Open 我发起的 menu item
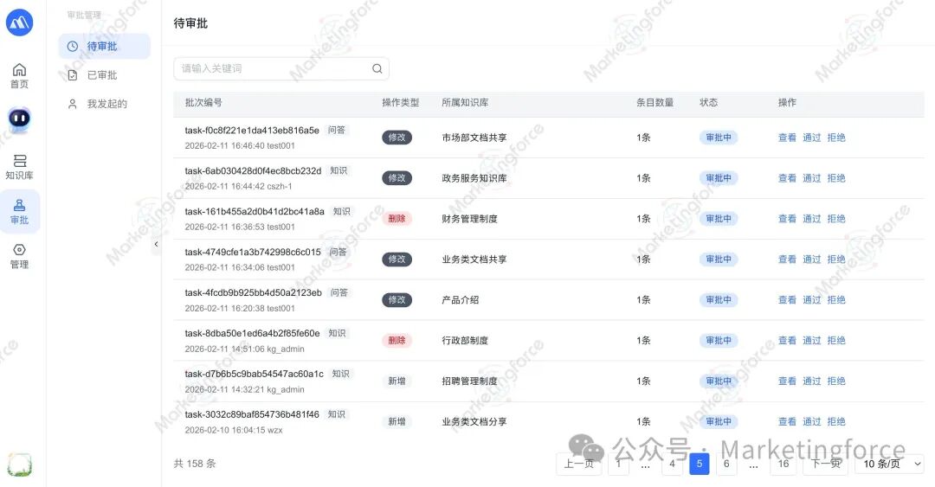The width and height of the screenshot is (935, 487). pos(106,104)
